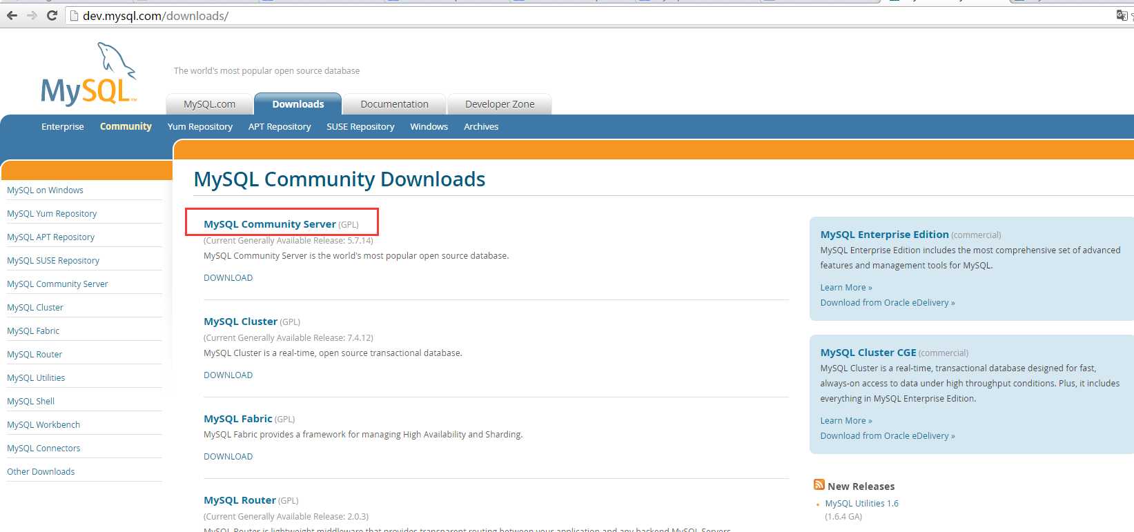Open the Developer Zone tab
1134x532 pixels.
[500, 104]
